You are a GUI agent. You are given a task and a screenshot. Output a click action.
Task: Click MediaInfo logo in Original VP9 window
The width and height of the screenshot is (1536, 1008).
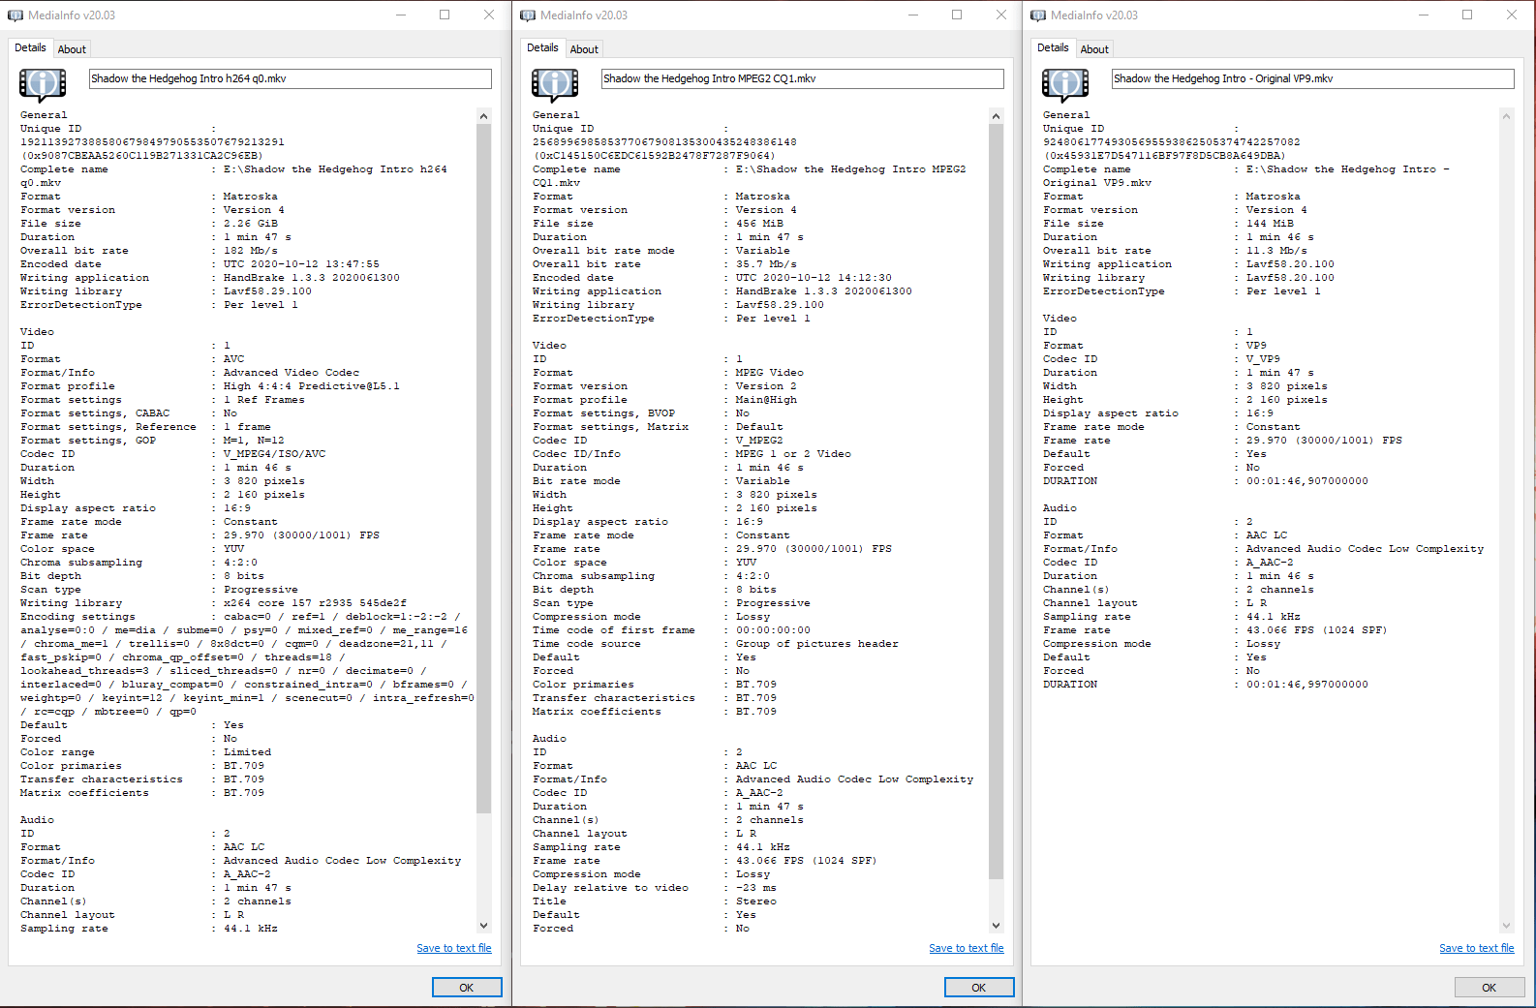click(x=1065, y=85)
